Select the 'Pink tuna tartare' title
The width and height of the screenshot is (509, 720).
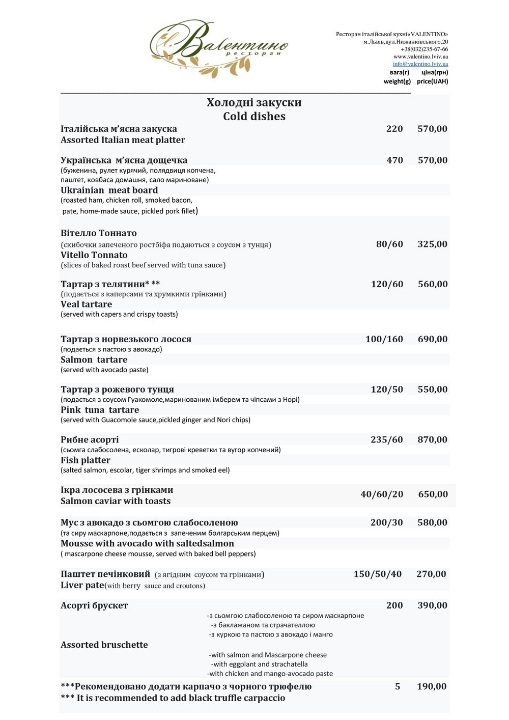click(100, 410)
